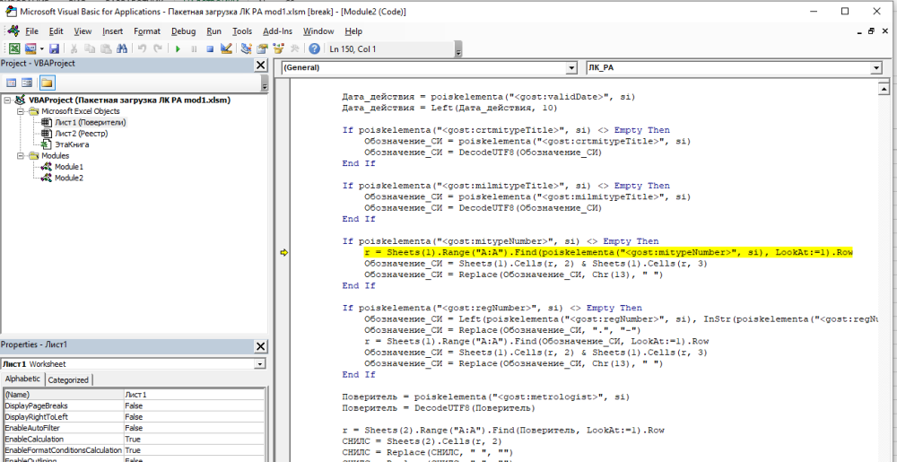
Task: Switch to the Categorized properties tab
Action: tap(68, 379)
